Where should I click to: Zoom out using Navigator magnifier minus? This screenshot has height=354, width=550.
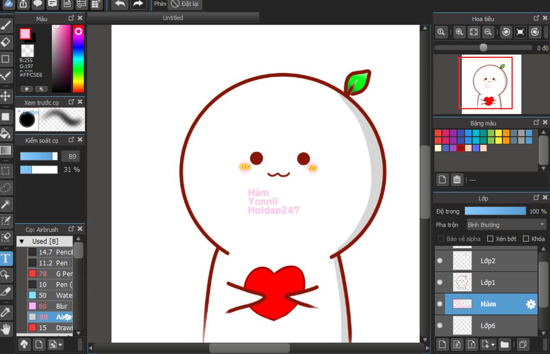pos(488,32)
